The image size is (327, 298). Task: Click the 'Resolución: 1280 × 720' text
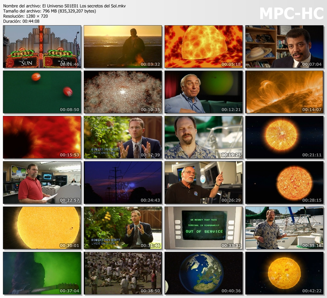tap(26, 16)
